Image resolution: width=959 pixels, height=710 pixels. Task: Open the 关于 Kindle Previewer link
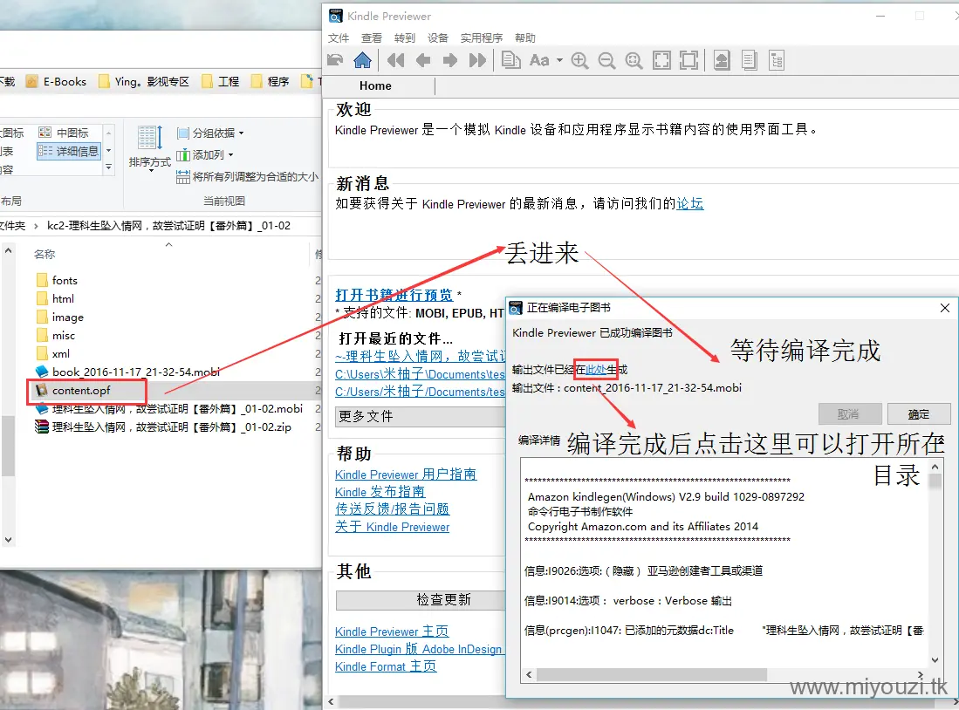(x=392, y=527)
